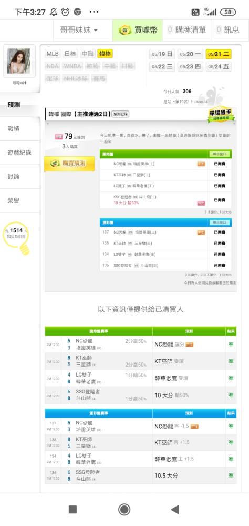Screen dimensions: 249x526
Task: Tap the Android home circle button
Action: click(x=124, y=509)
